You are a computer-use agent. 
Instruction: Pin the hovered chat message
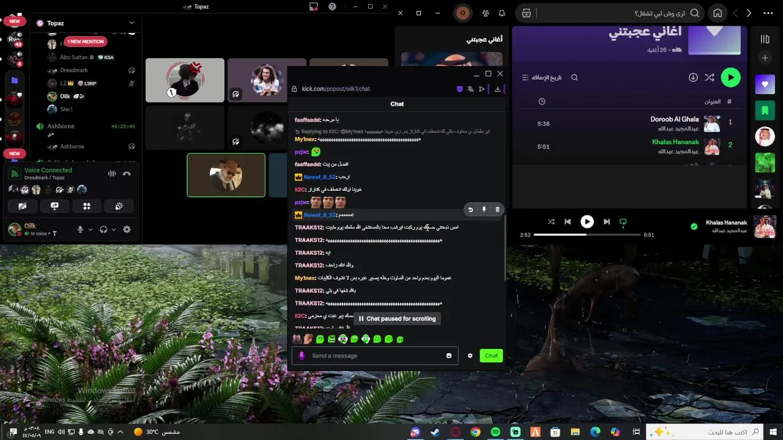click(484, 210)
